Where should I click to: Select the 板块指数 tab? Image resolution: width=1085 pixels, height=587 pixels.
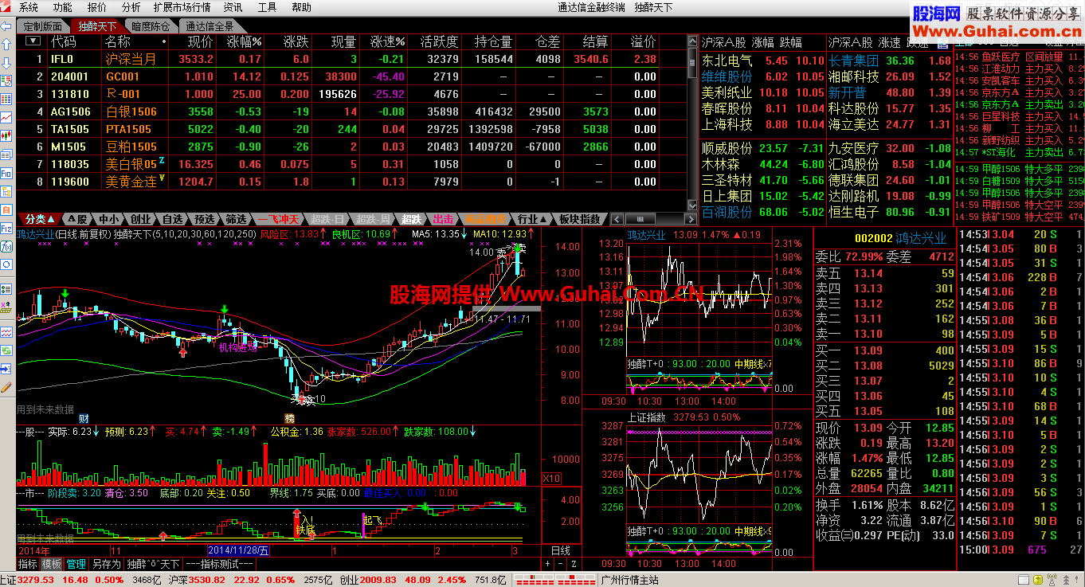click(580, 219)
